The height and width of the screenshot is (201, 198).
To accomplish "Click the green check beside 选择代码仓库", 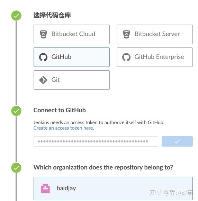I will tap(16, 16).
